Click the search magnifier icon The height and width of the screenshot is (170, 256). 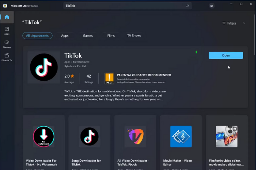(x=188, y=6)
